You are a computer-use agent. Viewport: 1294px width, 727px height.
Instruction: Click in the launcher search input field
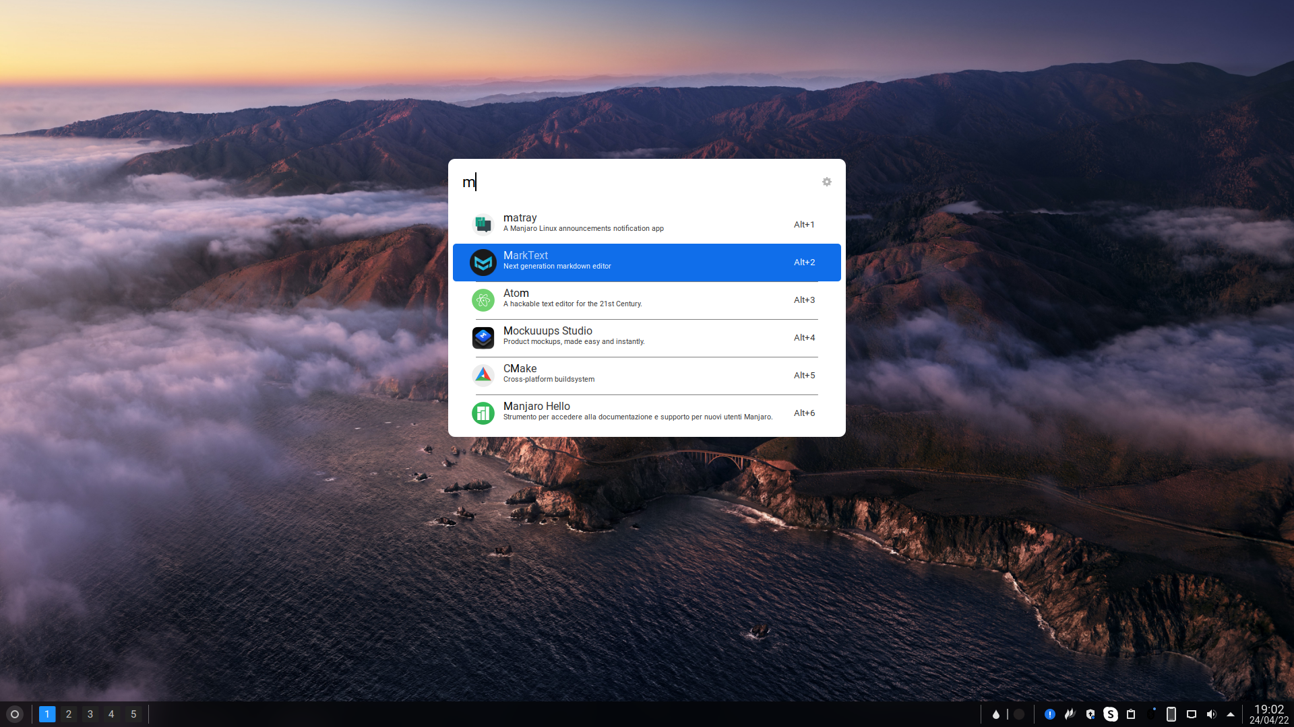(634, 182)
